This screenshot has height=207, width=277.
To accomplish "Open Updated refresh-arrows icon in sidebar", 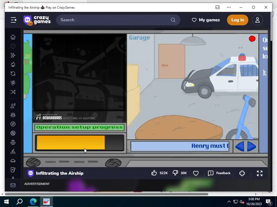I will (x=13, y=74).
